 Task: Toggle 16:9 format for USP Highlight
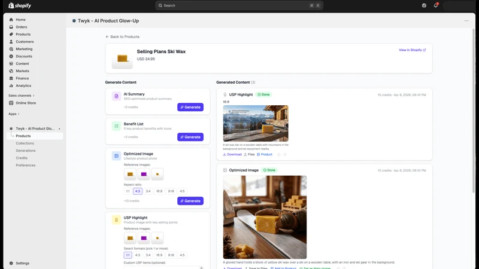(x=159, y=255)
